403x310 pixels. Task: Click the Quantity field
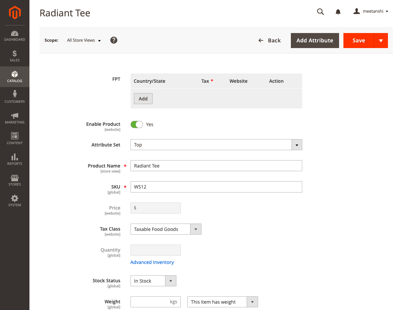pyautogui.click(x=156, y=250)
